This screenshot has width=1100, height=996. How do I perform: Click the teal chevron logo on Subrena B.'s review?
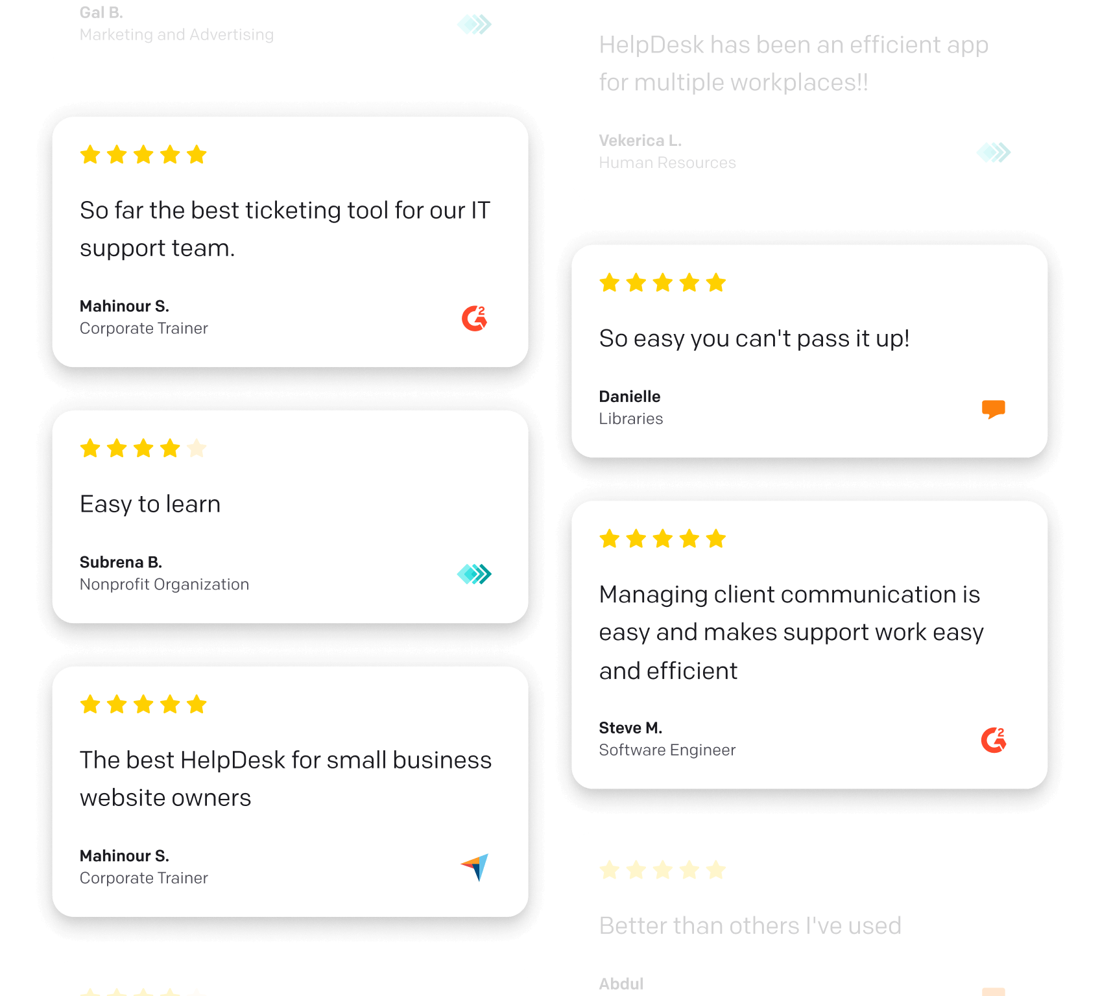474,574
